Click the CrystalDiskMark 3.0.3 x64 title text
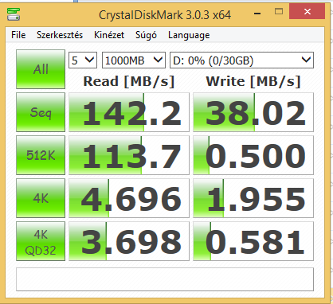This screenshot has height=304, width=333. coord(165,15)
